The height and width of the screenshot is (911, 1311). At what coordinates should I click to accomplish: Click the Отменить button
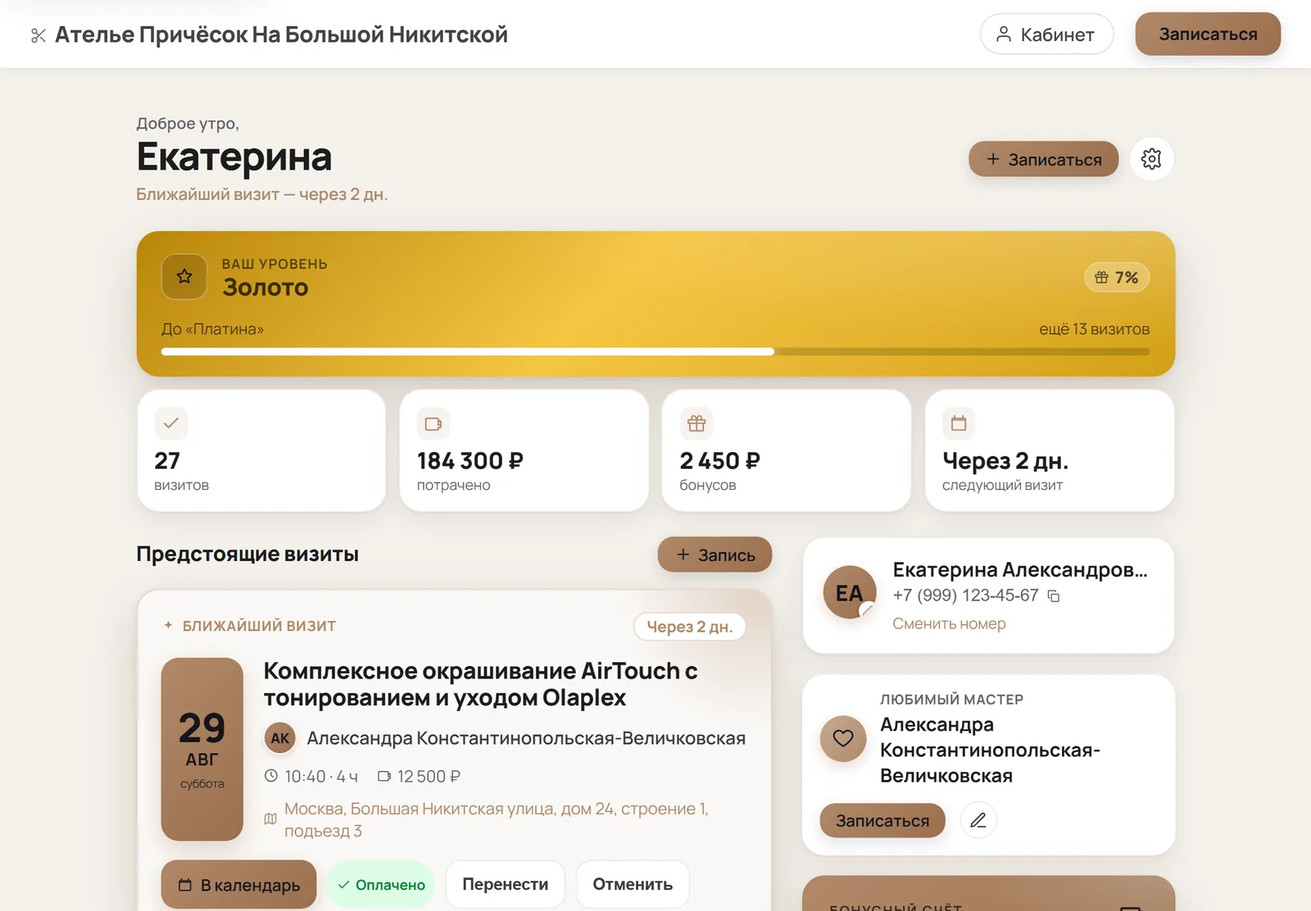[633, 885]
